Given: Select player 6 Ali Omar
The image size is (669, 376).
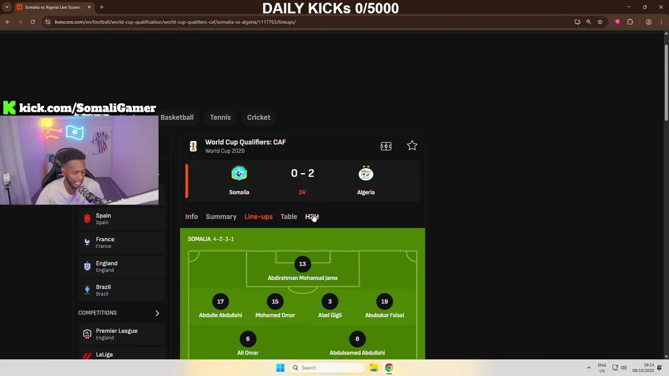Looking at the screenshot, I should tap(248, 345).
